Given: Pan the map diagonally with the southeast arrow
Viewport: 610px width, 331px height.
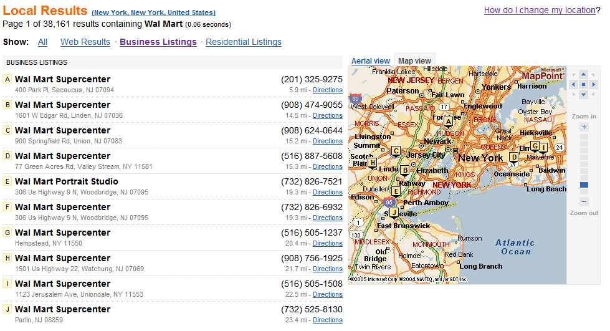Looking at the screenshot, I should pyautogui.click(x=593, y=94).
